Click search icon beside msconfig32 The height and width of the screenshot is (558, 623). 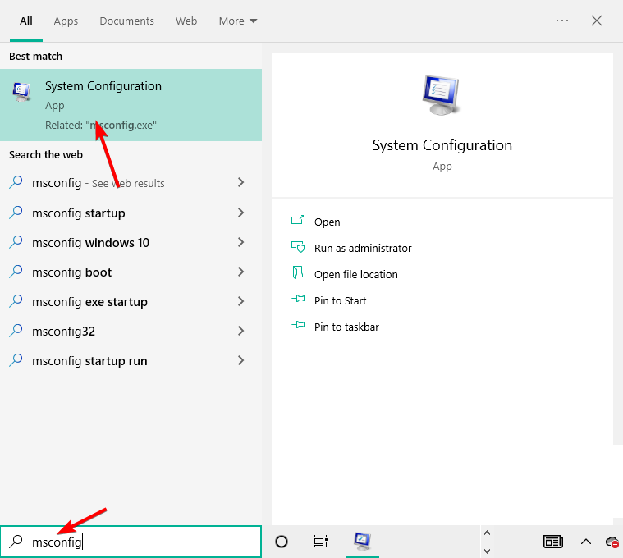coord(16,331)
